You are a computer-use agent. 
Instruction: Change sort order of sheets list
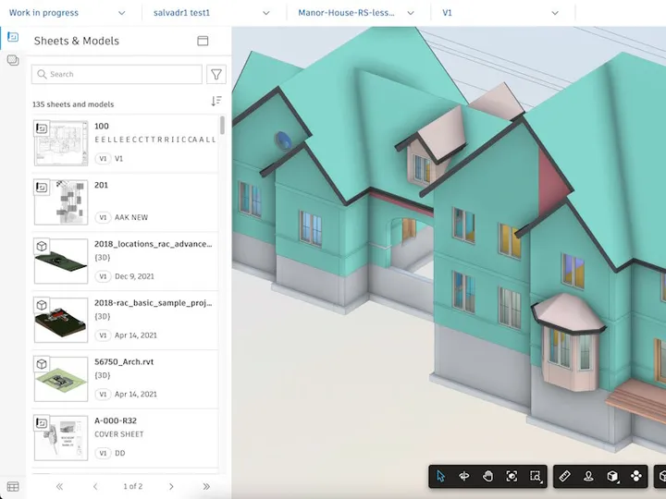[216, 102]
